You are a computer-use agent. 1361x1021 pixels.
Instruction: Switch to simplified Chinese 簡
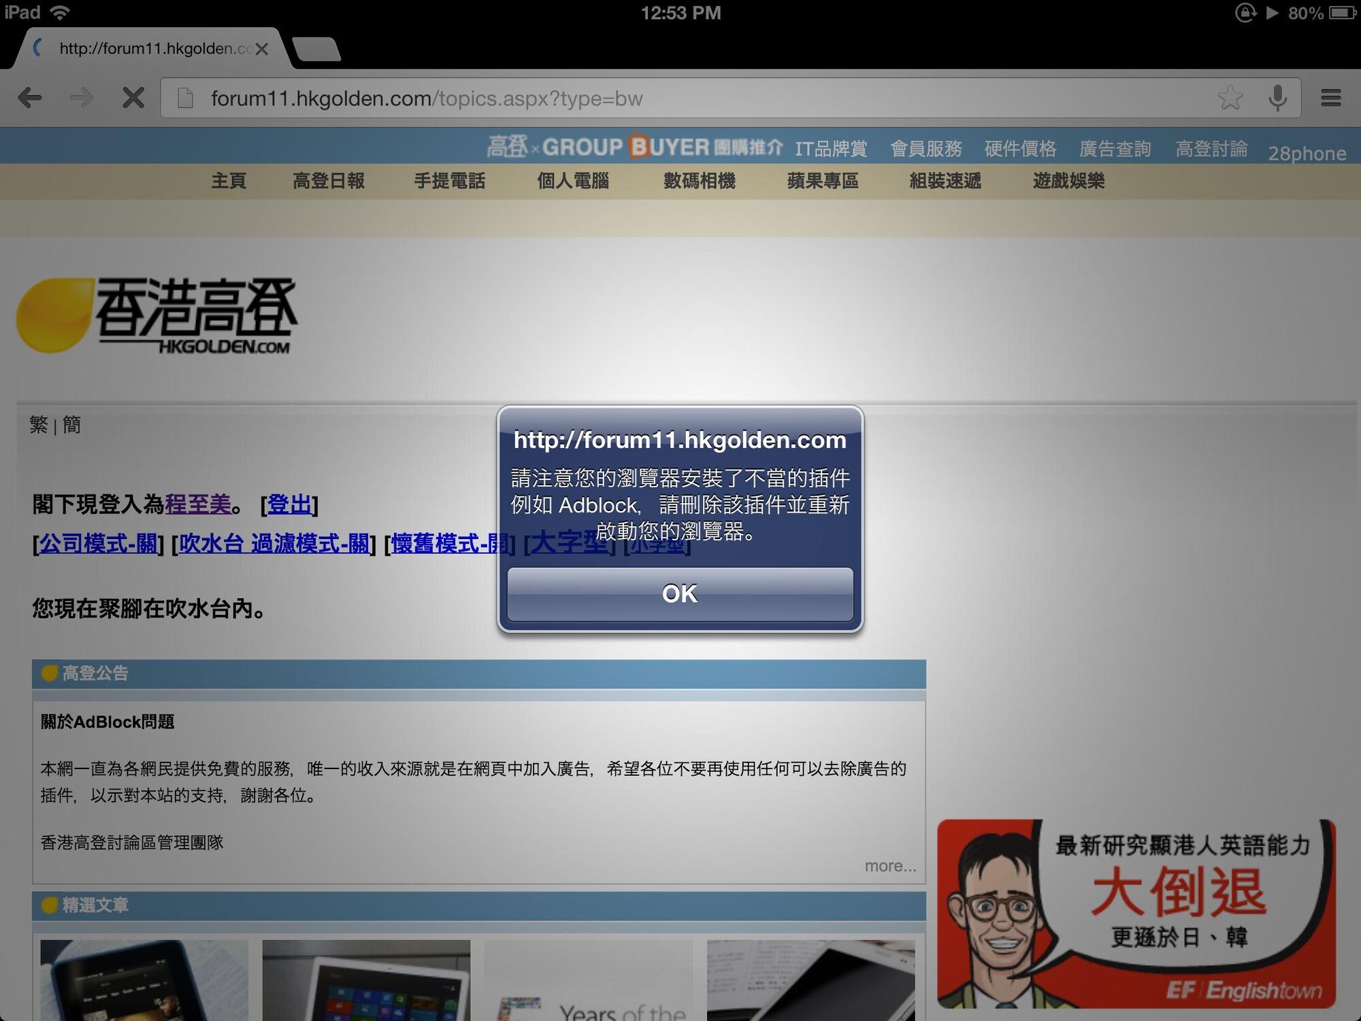click(x=71, y=425)
